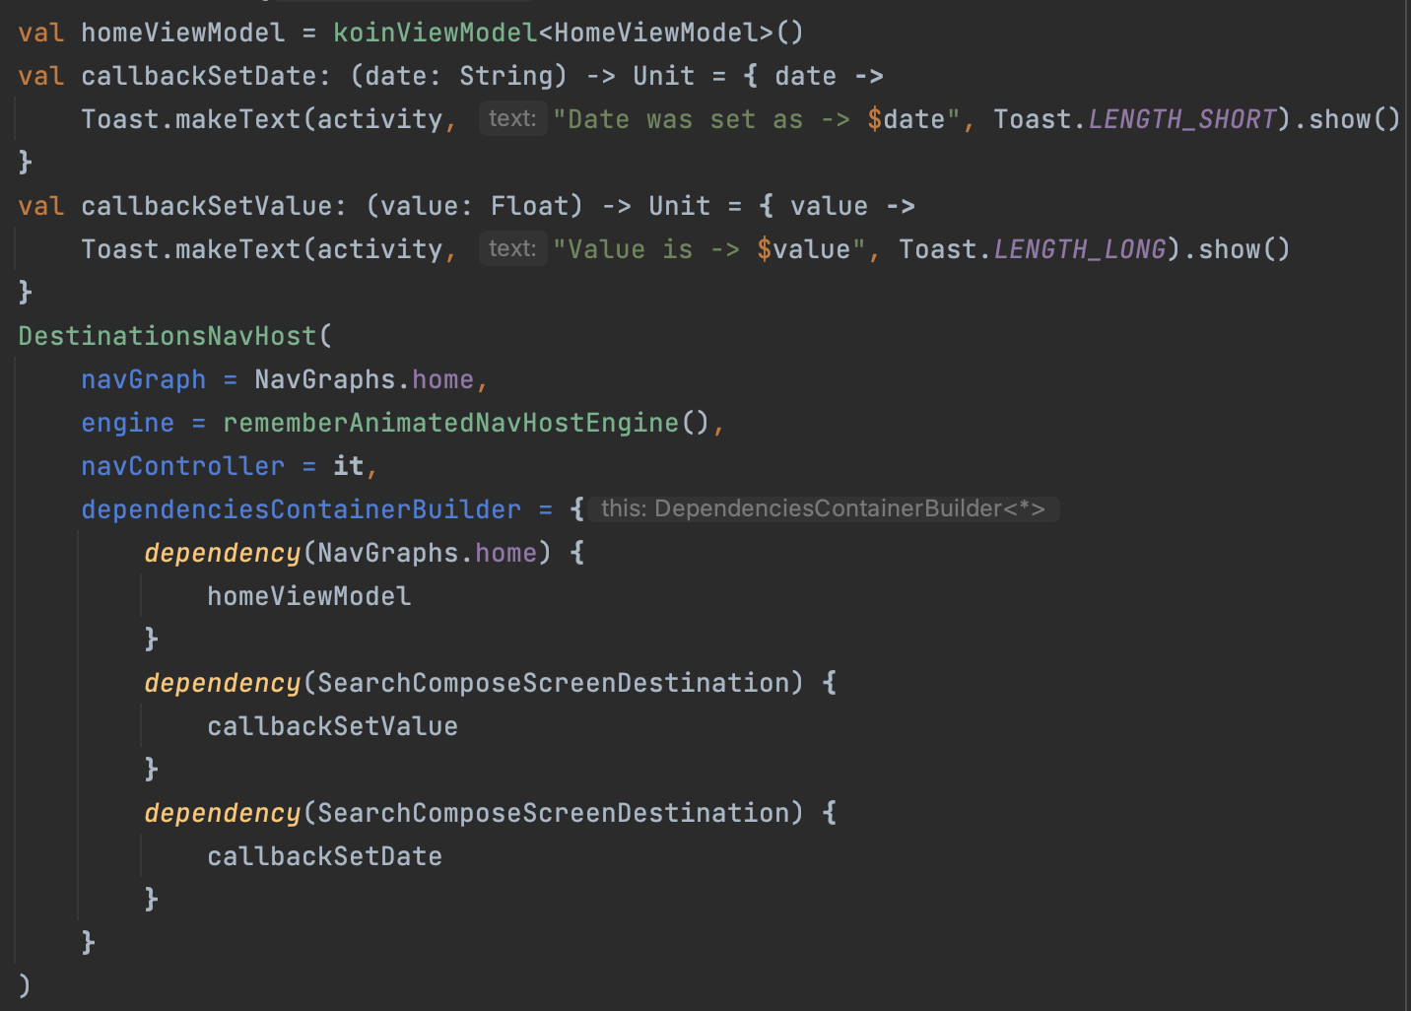Select the Float type in value parameter
1411x1011 pixels.
tap(529, 205)
